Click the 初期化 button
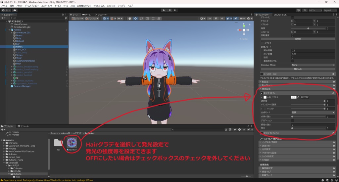Image resolution: width=339 pixels, height=182 pixels. (x=298, y=39)
